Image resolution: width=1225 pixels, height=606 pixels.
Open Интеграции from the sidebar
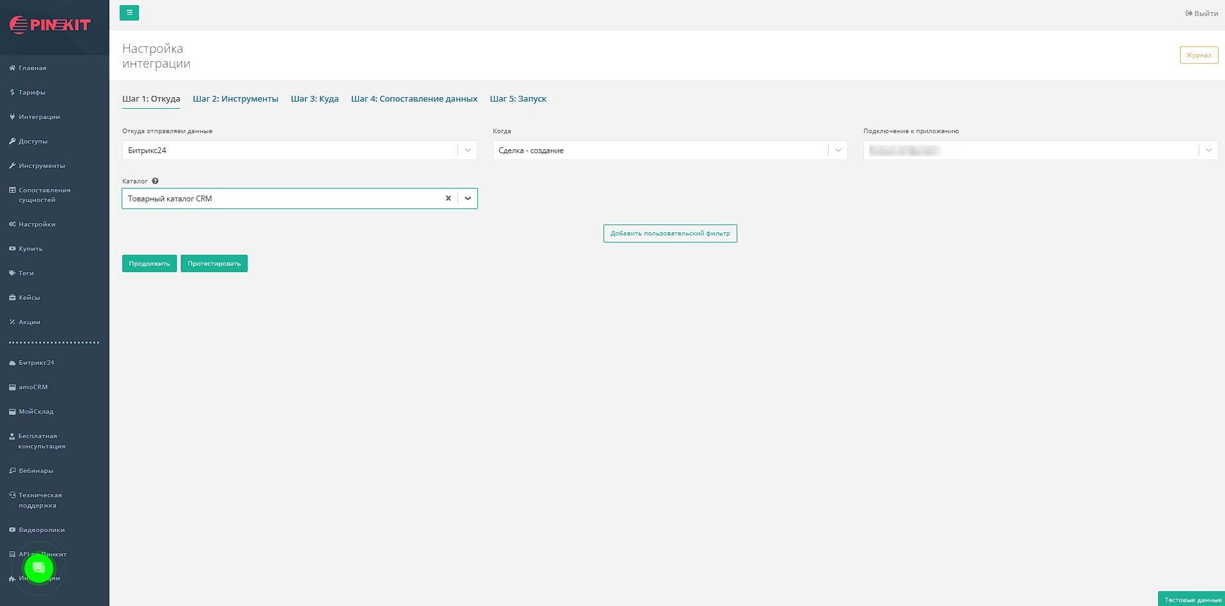tap(39, 117)
